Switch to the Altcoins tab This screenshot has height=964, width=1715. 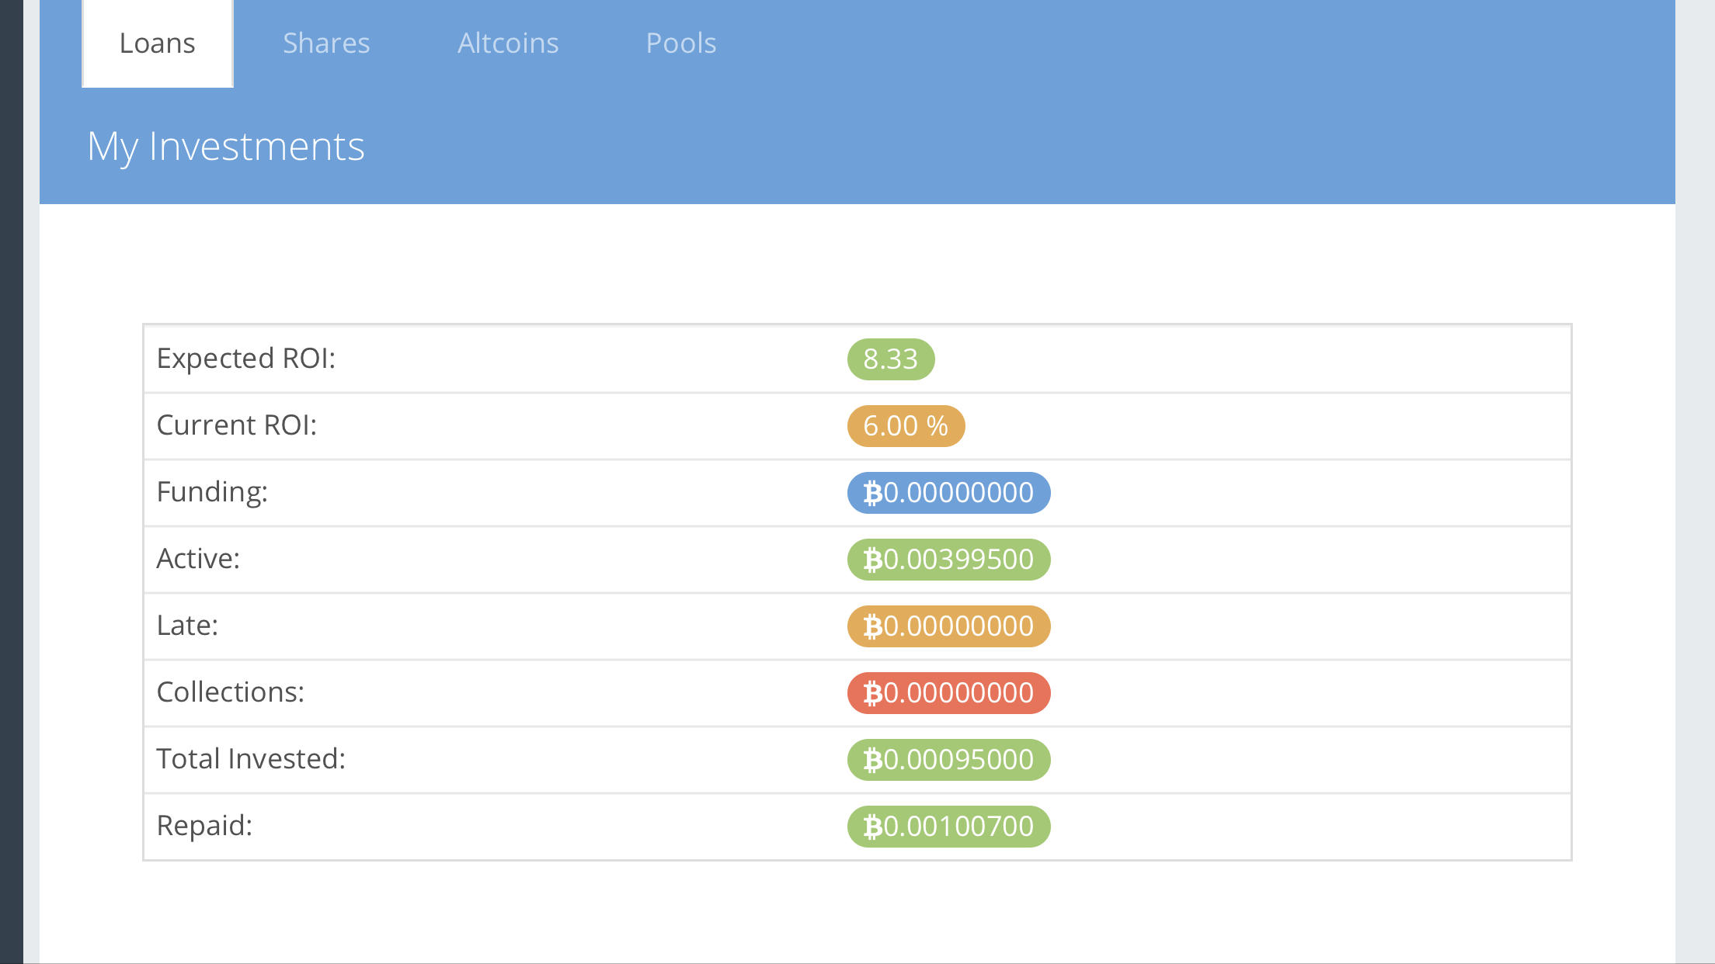click(x=508, y=43)
